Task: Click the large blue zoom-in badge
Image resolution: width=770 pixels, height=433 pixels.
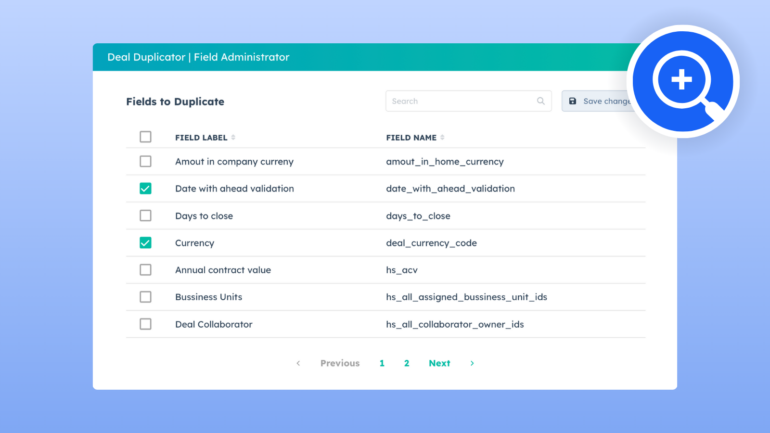Action: click(683, 81)
